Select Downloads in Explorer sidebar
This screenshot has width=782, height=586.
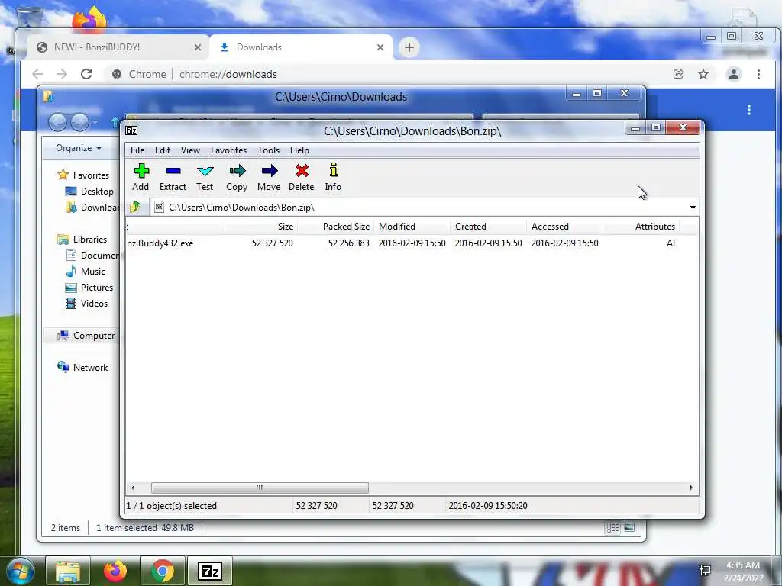[x=92, y=208]
